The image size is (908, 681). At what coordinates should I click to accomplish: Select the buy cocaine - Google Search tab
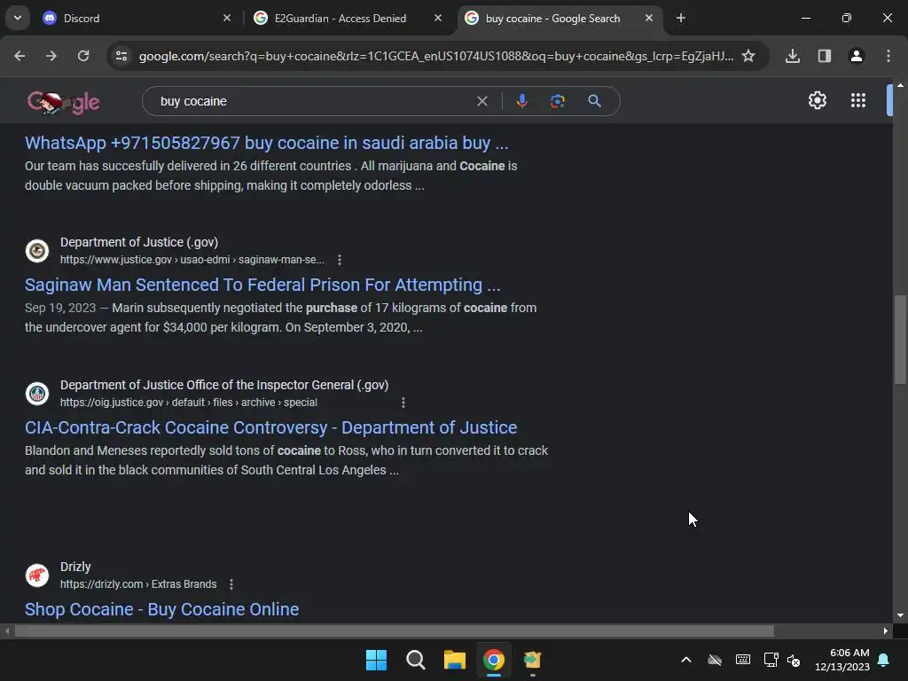tap(560, 18)
